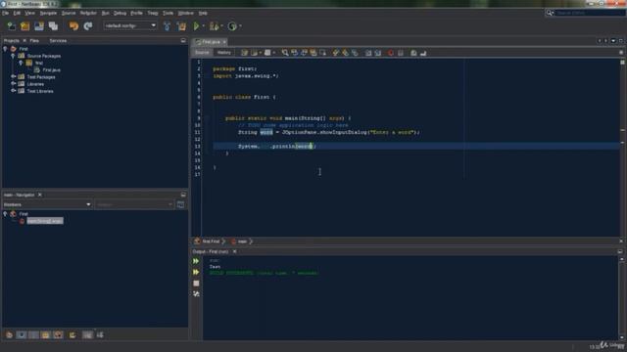Collapse the Source Packages node
The width and height of the screenshot is (627, 352).
click(x=13, y=56)
